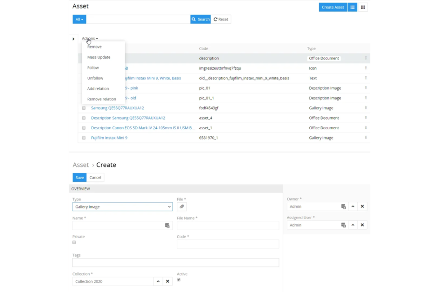This screenshot has height=292, width=439.
Task: Open Name field translation icon
Action: point(167,226)
